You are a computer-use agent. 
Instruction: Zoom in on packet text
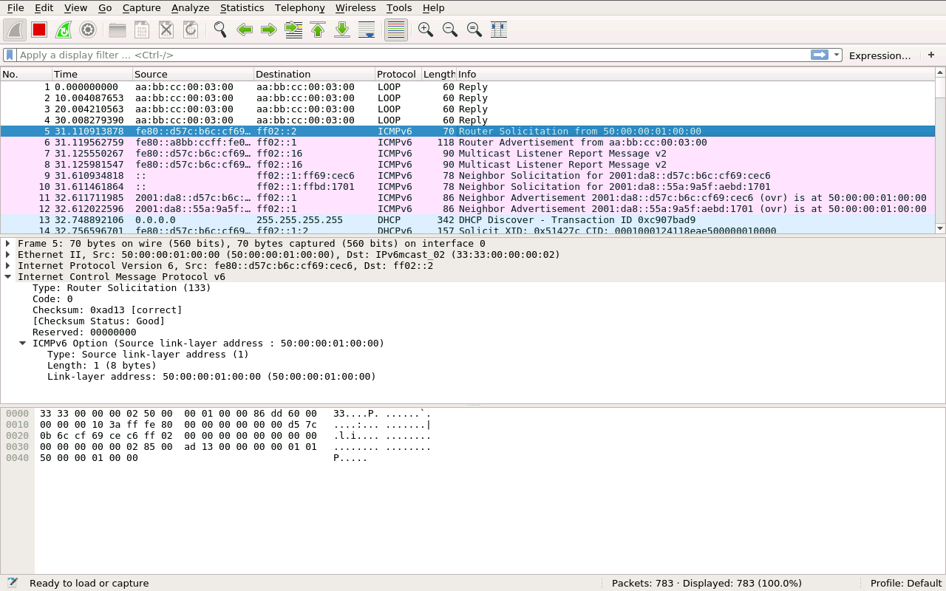425,30
